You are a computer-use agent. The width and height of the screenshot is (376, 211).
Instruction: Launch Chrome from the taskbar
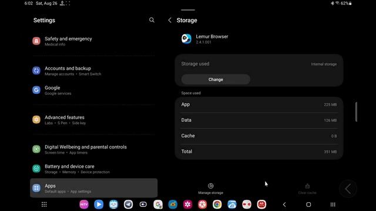point(217,205)
